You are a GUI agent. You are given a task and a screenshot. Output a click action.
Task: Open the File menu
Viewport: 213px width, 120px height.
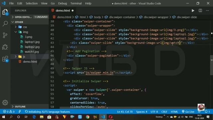(x=11, y=3)
